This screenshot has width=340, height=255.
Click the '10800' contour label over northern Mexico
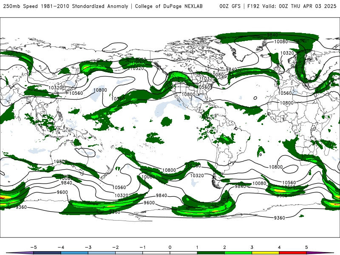(x=188, y=94)
